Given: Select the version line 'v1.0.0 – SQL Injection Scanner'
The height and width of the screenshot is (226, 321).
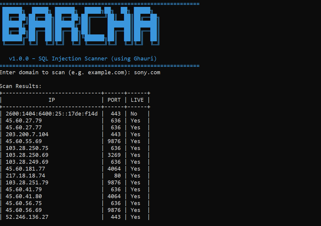Looking at the screenshot, I should [x=58, y=59].
